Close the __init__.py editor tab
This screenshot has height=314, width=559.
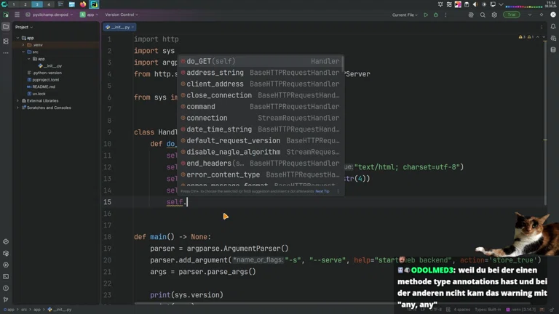[132, 27]
